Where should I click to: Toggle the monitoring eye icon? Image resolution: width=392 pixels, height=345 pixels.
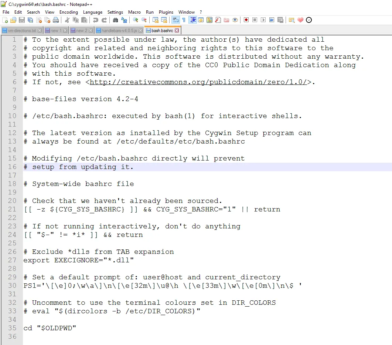(235, 20)
